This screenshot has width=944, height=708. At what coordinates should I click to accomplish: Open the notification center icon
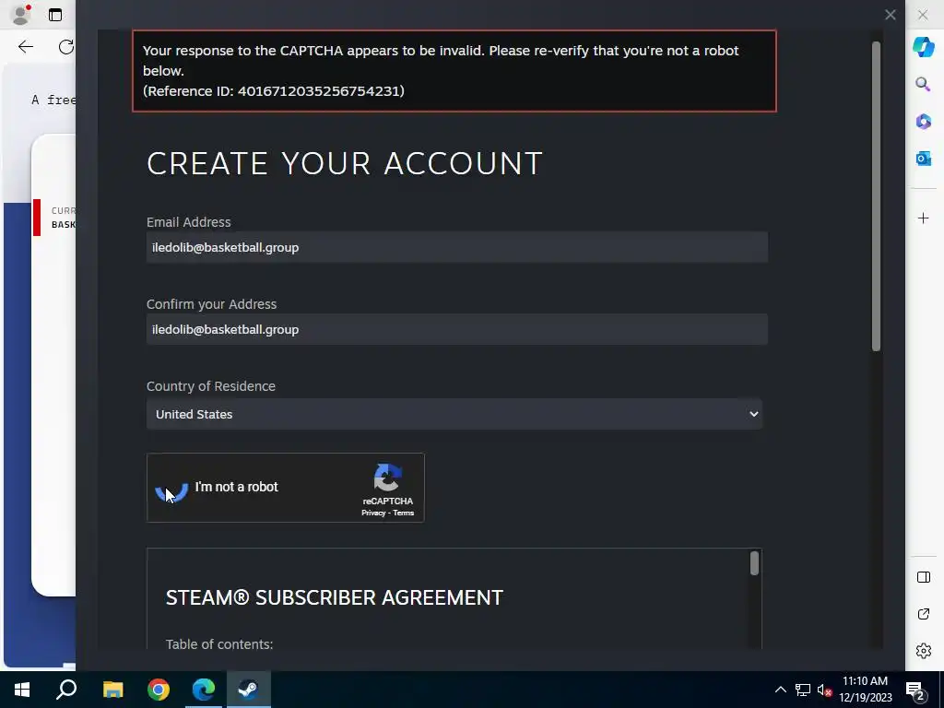[x=916, y=690]
